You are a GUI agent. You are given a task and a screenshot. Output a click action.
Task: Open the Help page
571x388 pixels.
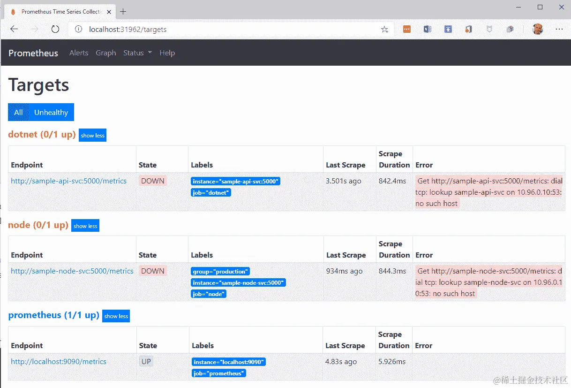click(x=167, y=53)
